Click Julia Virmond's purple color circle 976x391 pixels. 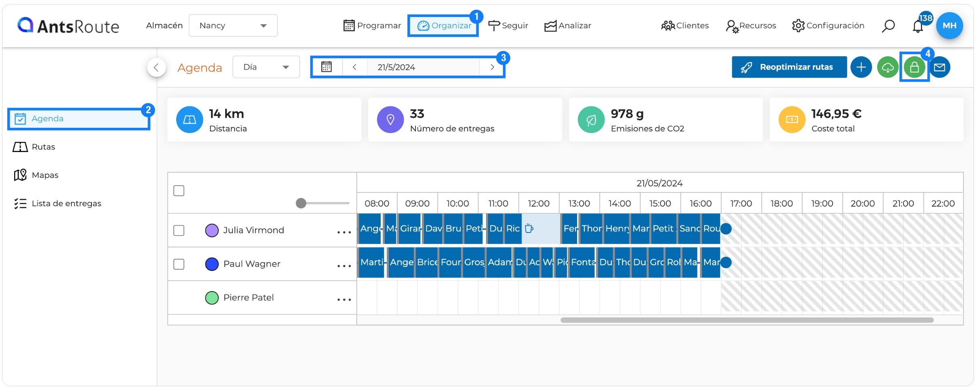coord(212,230)
